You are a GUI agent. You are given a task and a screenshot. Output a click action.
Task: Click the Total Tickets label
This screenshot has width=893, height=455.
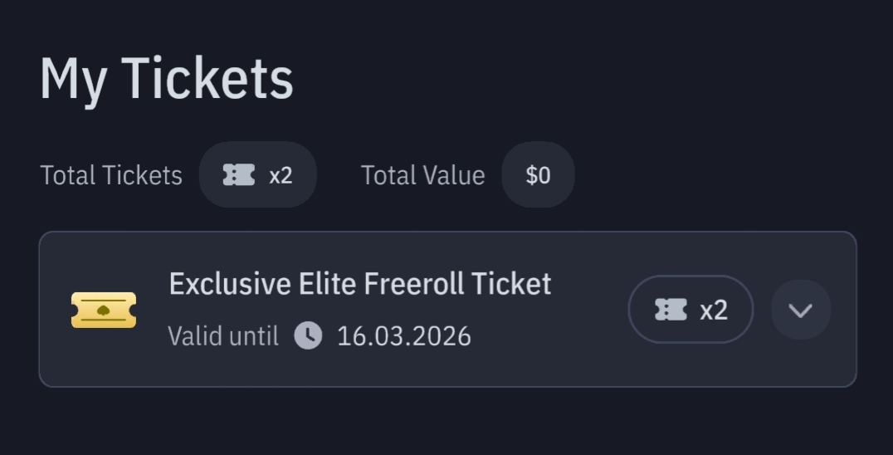tap(111, 175)
